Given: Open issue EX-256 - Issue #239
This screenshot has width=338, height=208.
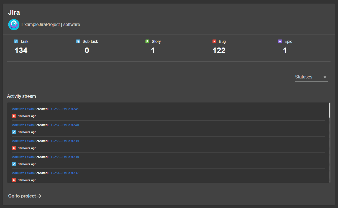Looking at the screenshot, I should (x=63, y=141).
